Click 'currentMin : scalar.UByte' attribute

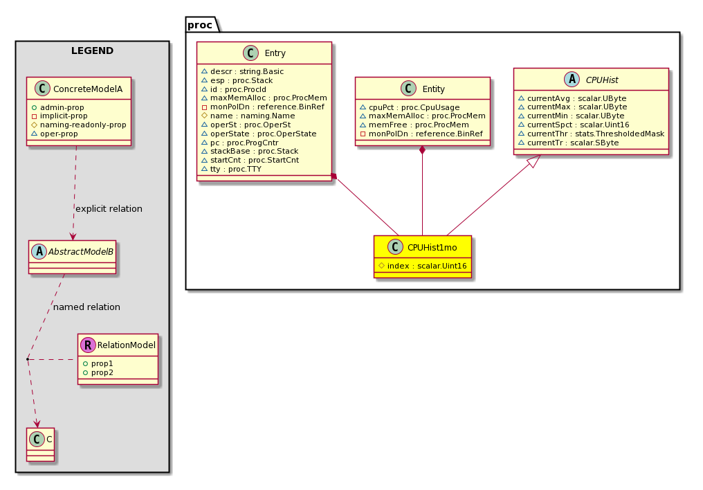576,116
